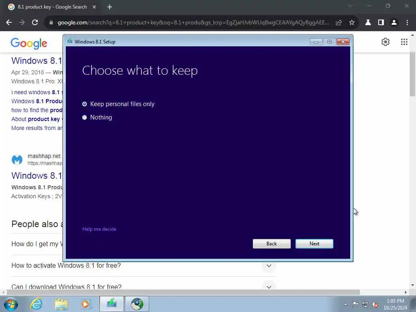Close the 8.1 product key tab
The image size is (416, 312).
point(94,7)
